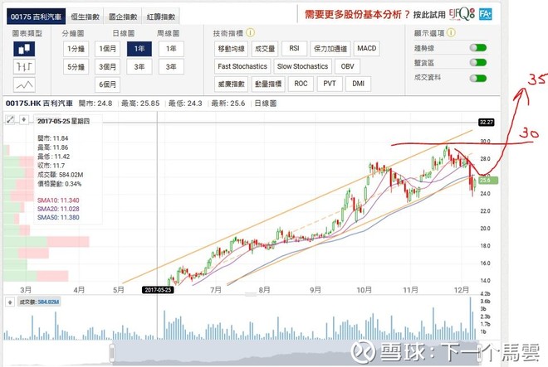Click the info icon beside 技術指標
This screenshot has width=548, height=367.
click(250, 33)
